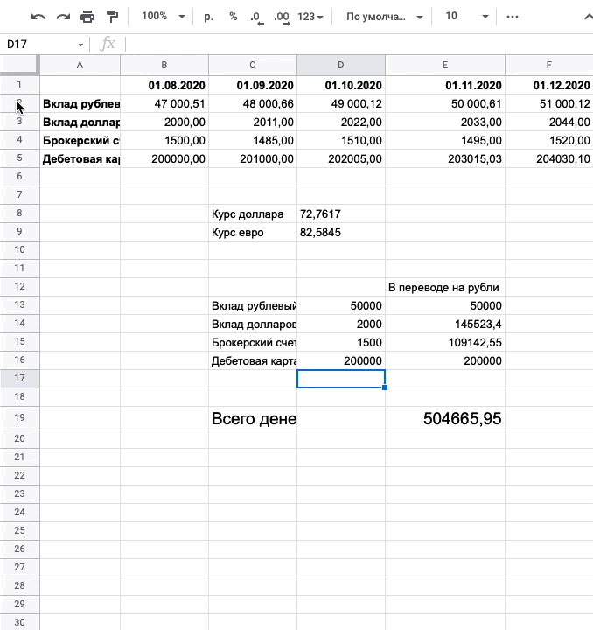The height and width of the screenshot is (630, 593).
Task: Click cell containing 109142,55
Action: tap(445, 343)
